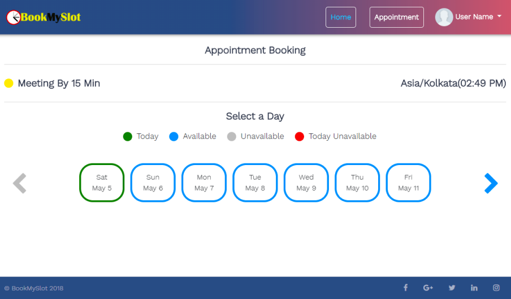Click the Asia/Kolkata timezone text
Viewport: 511px width, 299px height.
[x=453, y=84]
